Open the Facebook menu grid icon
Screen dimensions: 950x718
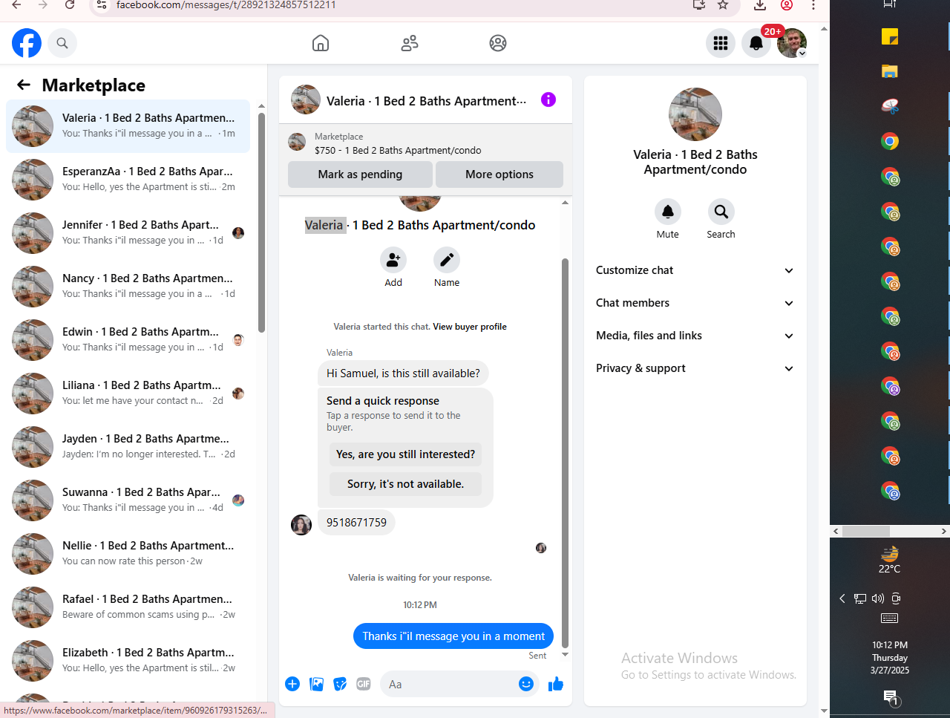click(721, 43)
